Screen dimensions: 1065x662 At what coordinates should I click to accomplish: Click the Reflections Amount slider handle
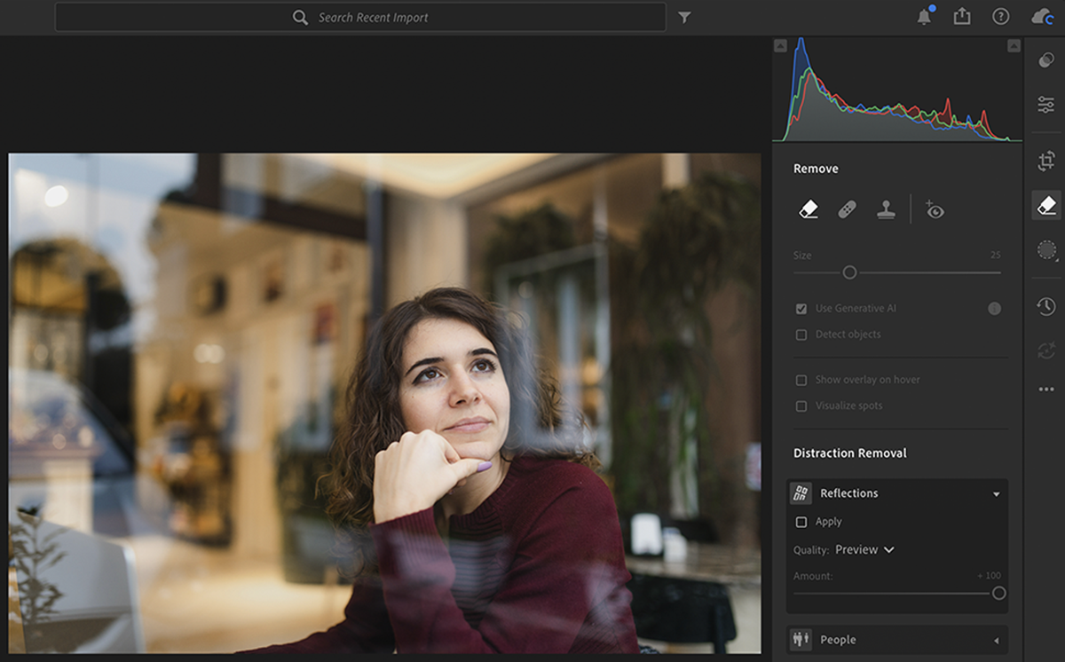click(998, 594)
